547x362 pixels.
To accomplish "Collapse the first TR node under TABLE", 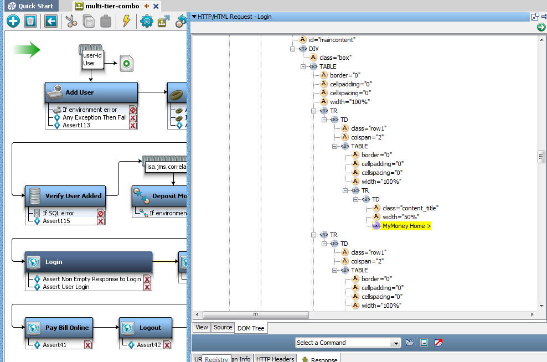I will click(x=314, y=111).
